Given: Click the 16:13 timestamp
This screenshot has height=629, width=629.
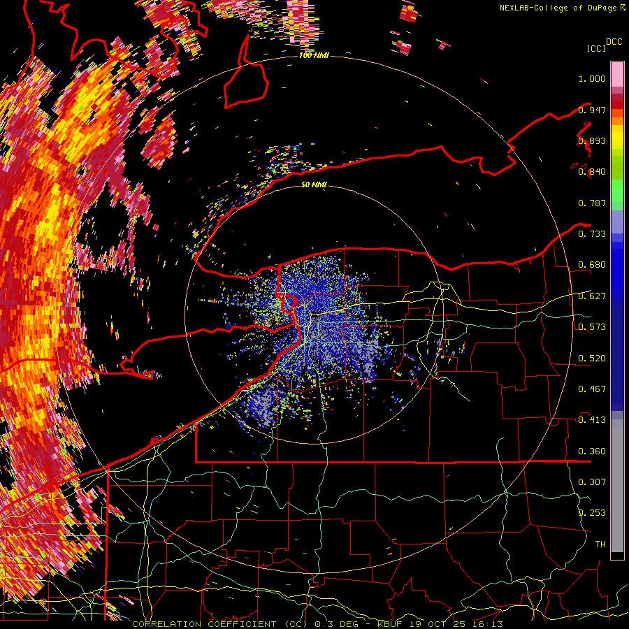Looking at the screenshot, I should (x=489, y=624).
